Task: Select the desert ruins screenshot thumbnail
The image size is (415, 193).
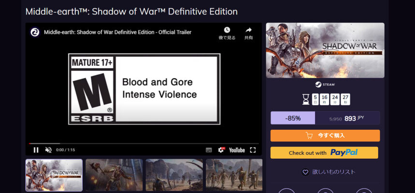Action: click(174, 175)
